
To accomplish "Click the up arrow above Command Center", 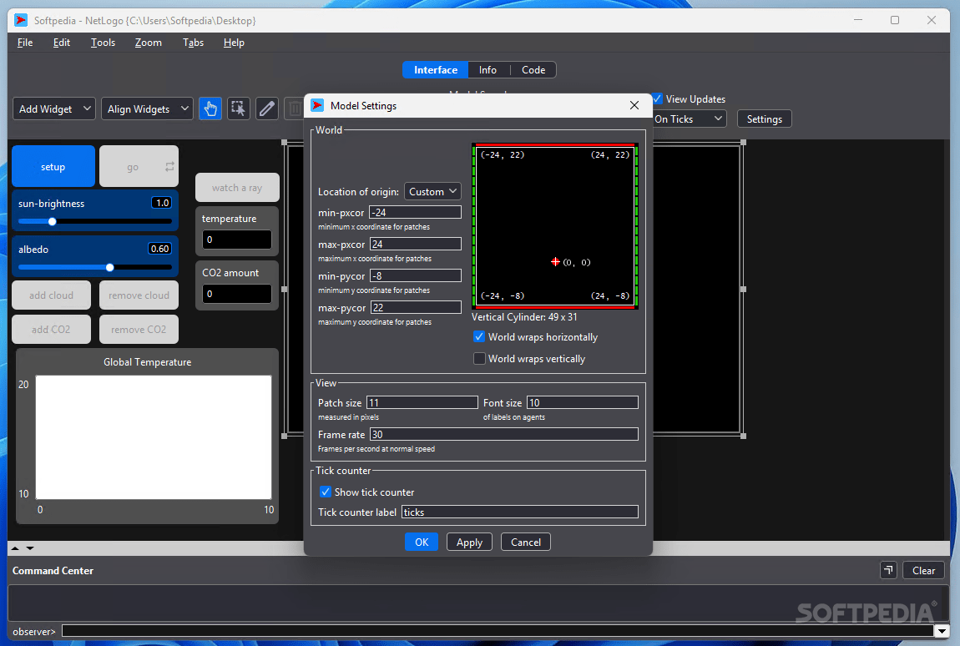I will coord(15,548).
